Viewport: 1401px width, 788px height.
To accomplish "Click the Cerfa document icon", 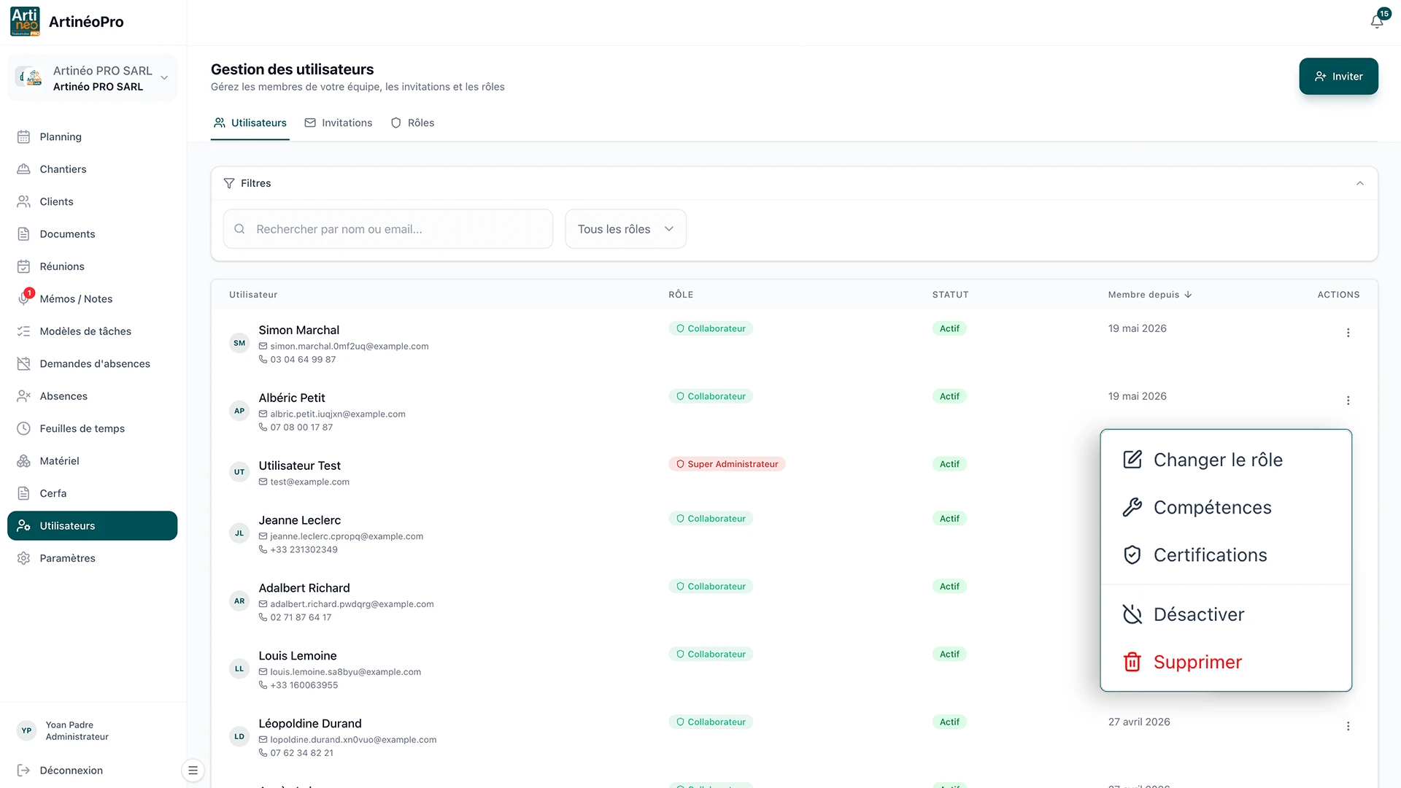I will tap(24, 493).
